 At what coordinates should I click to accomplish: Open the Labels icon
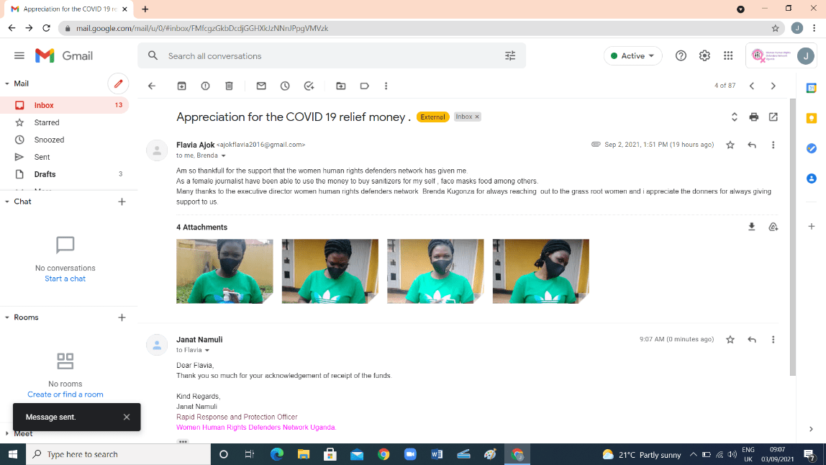coord(365,86)
